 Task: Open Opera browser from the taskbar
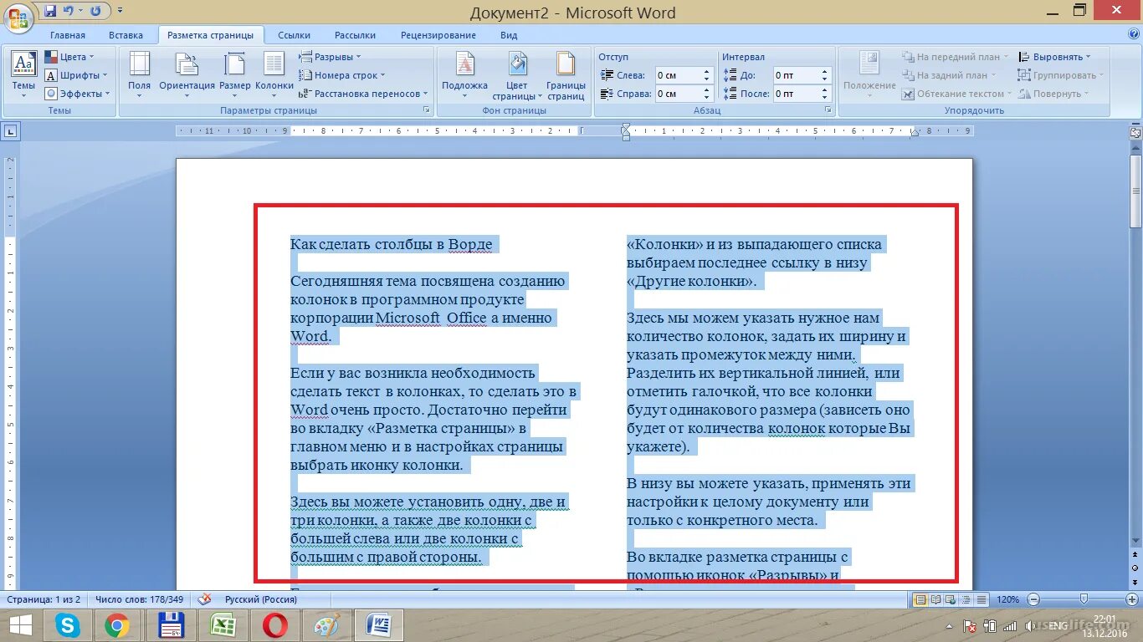[274, 625]
